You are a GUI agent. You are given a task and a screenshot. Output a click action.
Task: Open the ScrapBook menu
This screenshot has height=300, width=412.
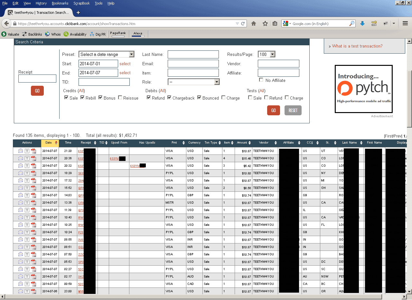coord(82,3)
